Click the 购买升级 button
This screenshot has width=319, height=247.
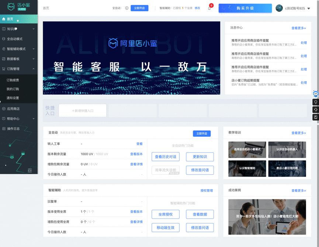click(x=245, y=8)
